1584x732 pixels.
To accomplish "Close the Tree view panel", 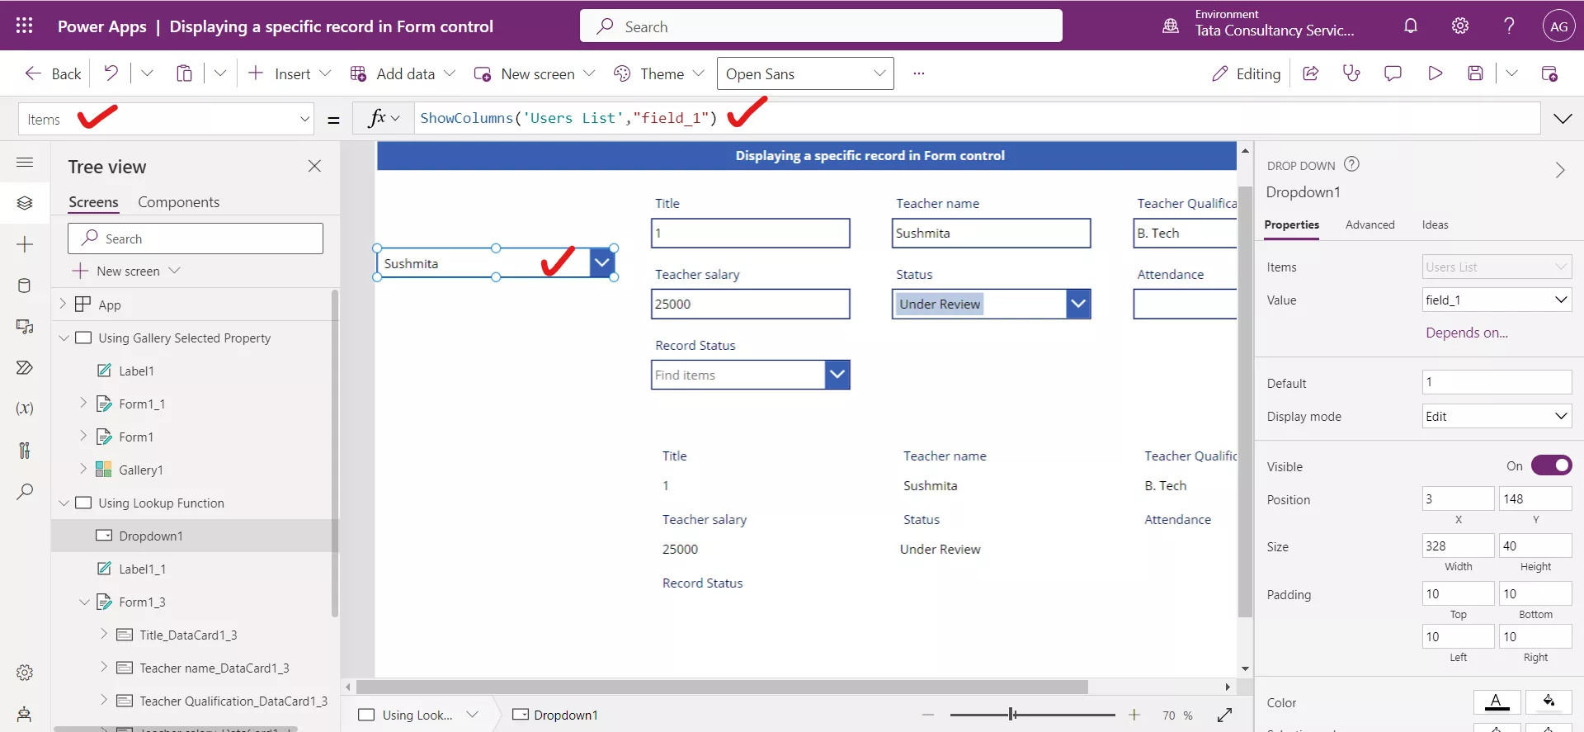I will tap(314, 166).
